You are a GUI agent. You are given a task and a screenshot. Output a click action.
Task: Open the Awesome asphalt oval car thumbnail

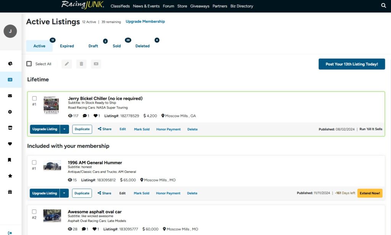[52, 216]
